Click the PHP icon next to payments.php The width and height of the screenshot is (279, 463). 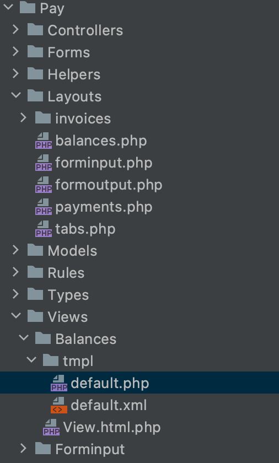pyautogui.click(x=44, y=207)
